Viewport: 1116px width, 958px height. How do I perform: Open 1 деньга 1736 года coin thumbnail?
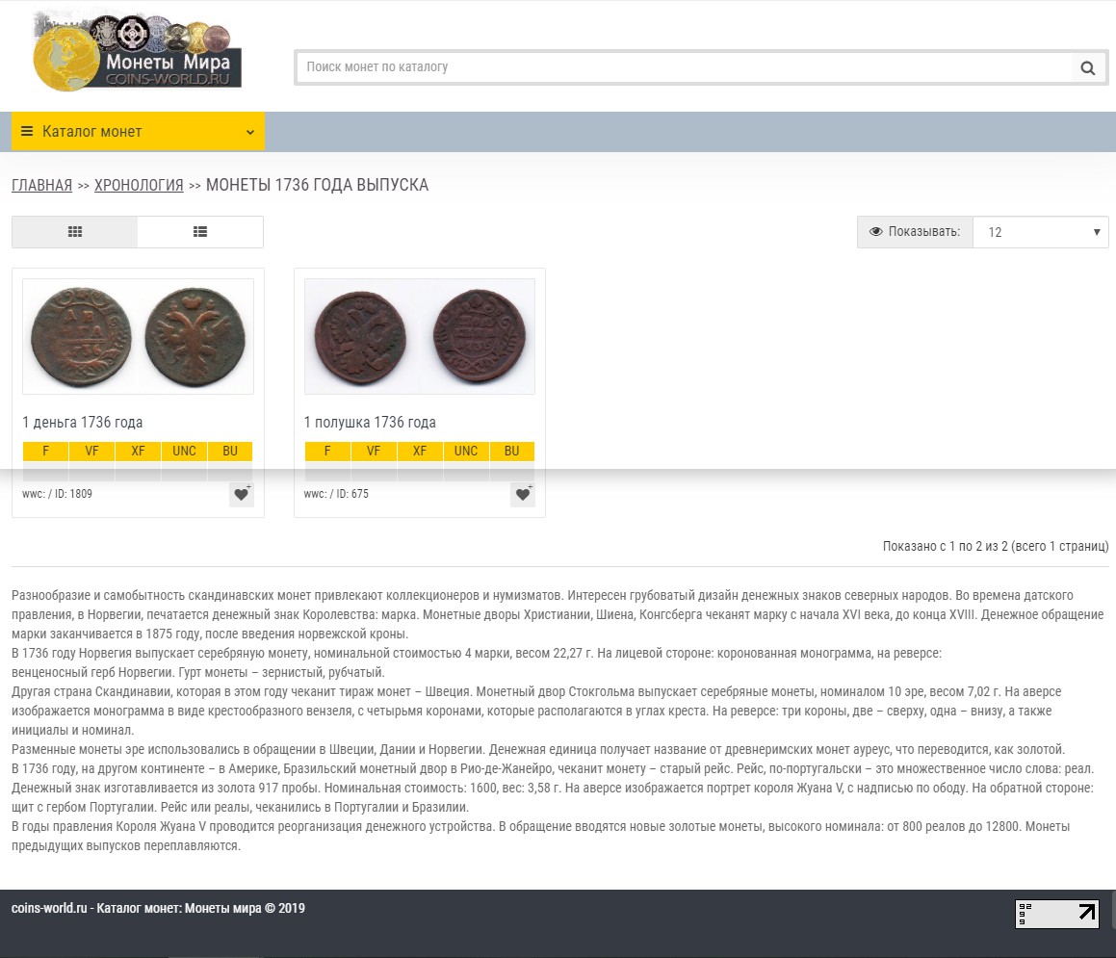click(x=138, y=337)
